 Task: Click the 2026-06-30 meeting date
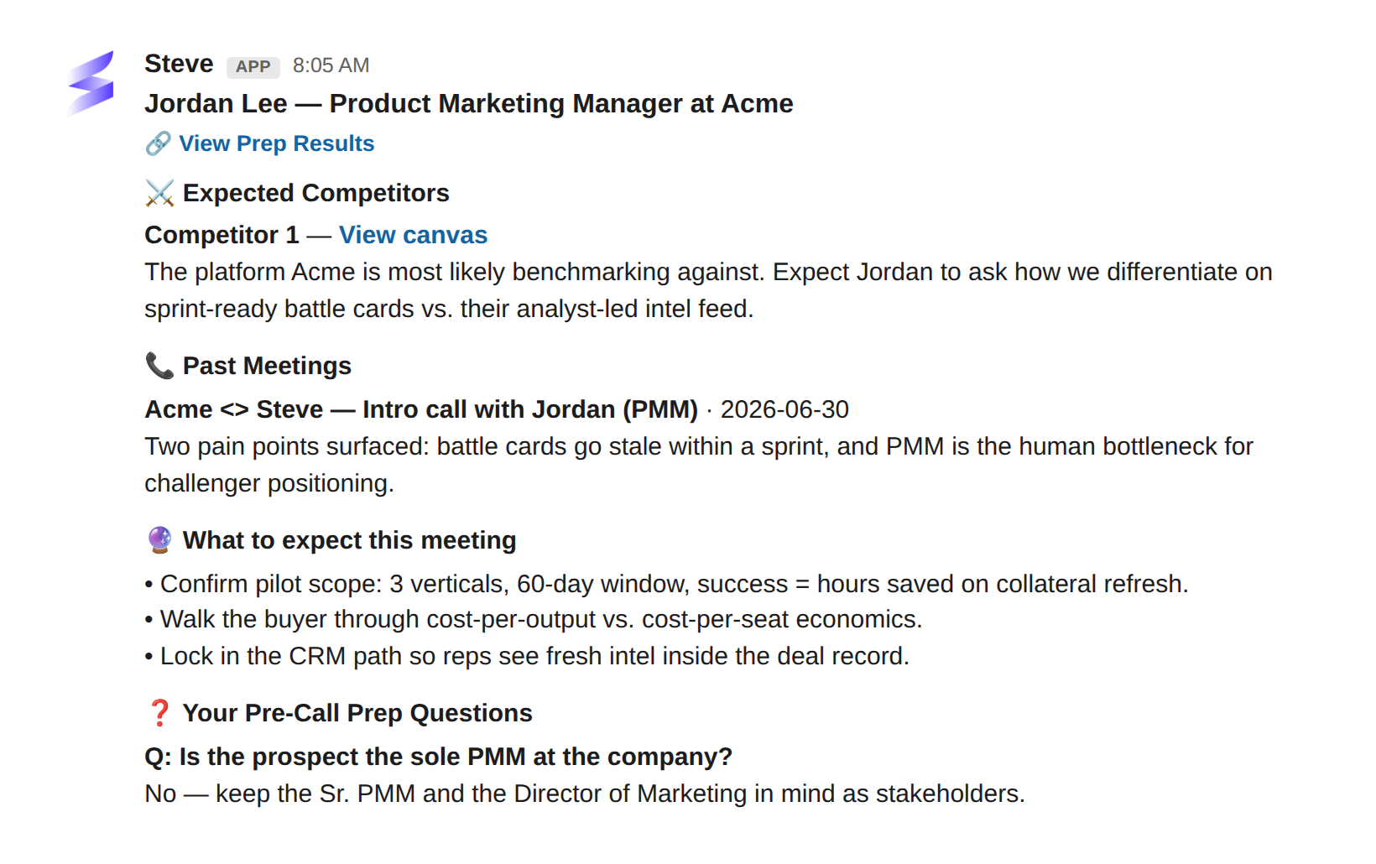coord(784,409)
